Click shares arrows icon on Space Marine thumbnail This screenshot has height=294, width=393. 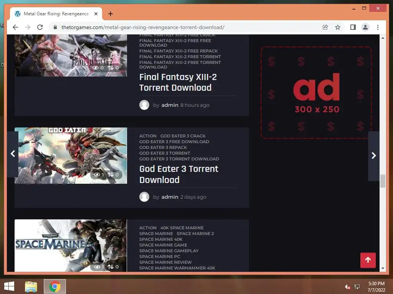(x=111, y=267)
